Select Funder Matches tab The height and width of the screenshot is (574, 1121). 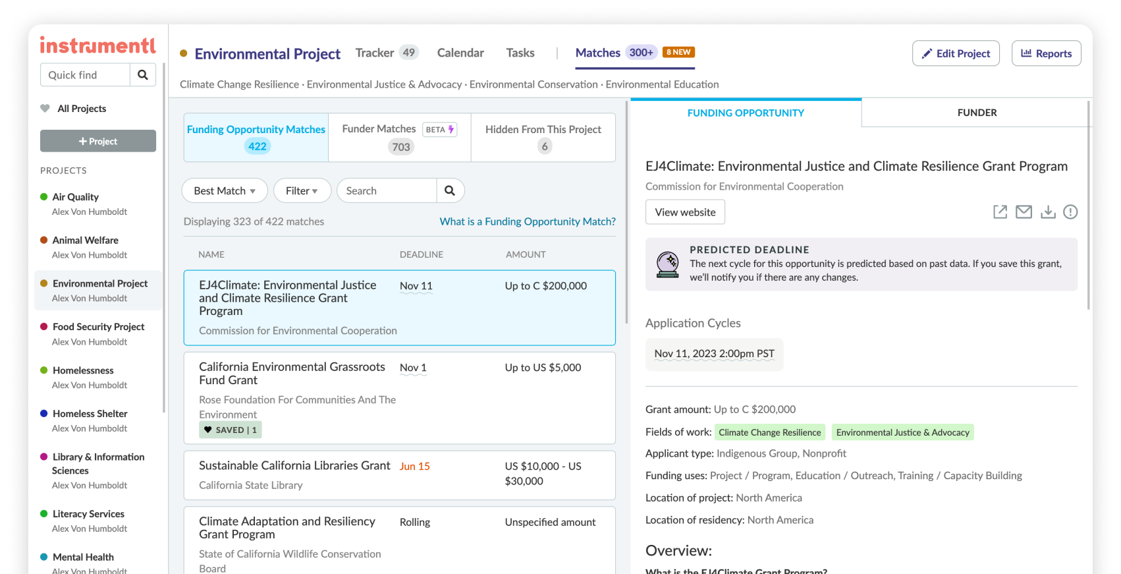(x=400, y=137)
